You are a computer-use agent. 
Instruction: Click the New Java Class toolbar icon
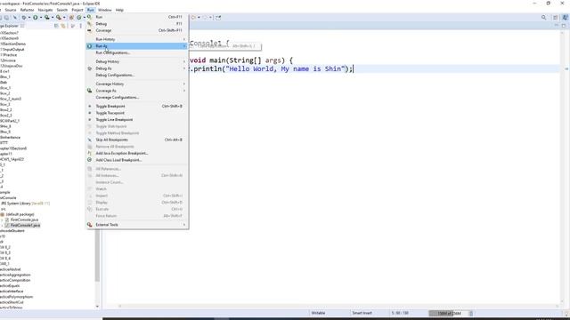79,18
